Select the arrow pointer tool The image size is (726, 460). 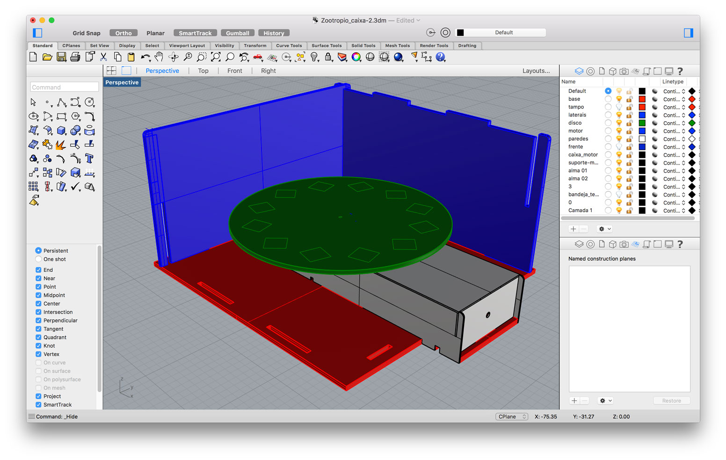tap(33, 102)
